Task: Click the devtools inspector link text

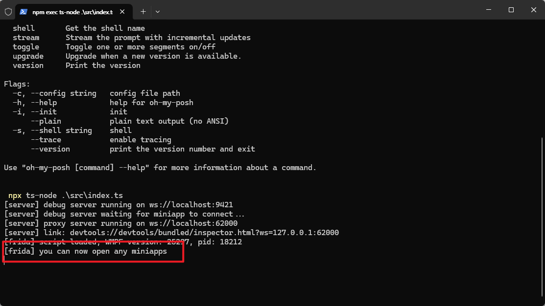Action: tap(204, 233)
